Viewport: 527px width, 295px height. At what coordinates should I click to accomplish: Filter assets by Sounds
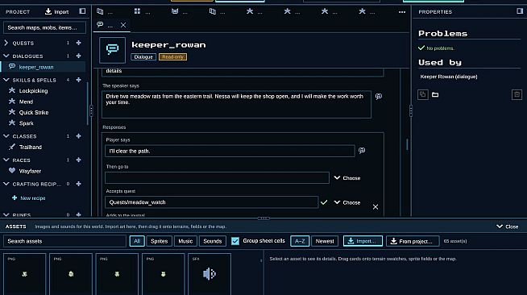click(x=213, y=241)
